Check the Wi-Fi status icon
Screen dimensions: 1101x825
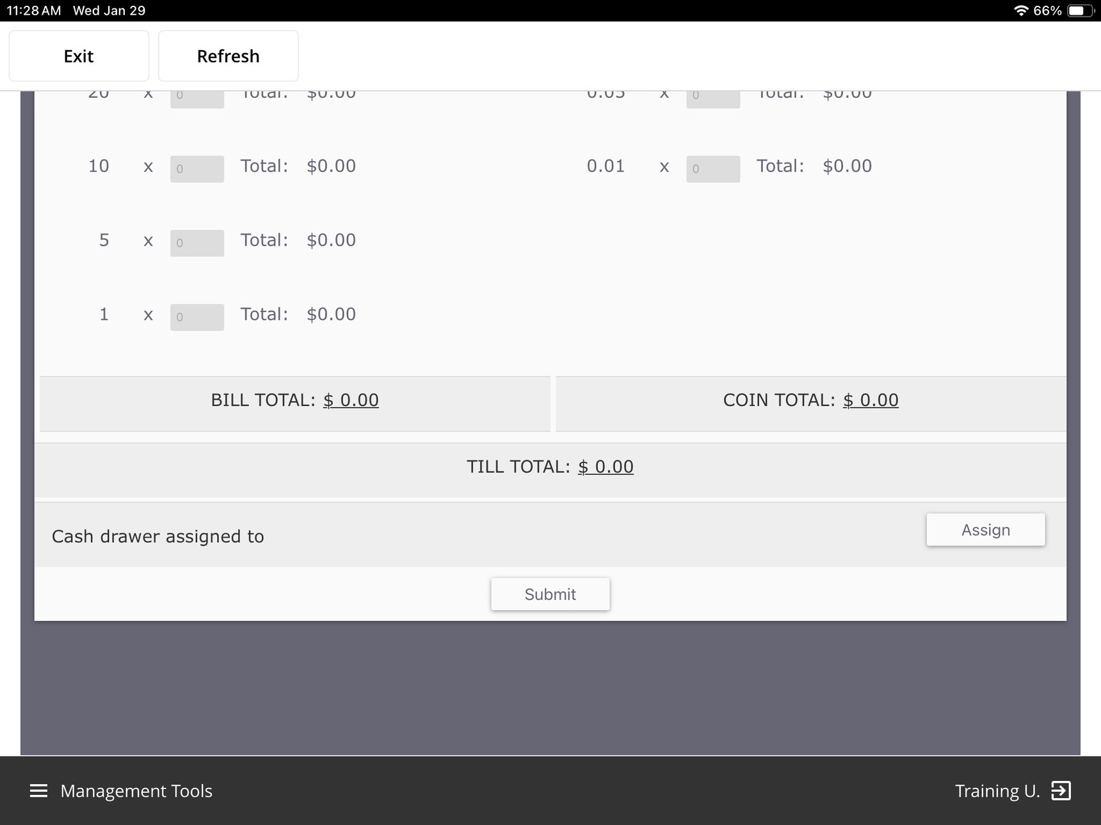click(1021, 11)
